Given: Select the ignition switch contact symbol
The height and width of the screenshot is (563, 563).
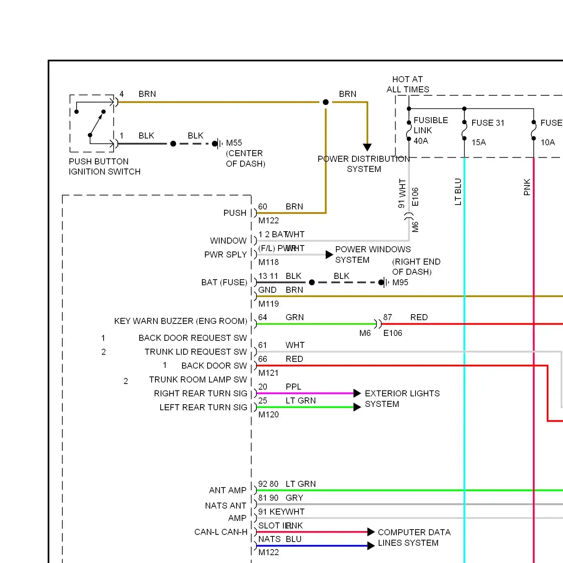Looking at the screenshot, I should pos(92,123).
